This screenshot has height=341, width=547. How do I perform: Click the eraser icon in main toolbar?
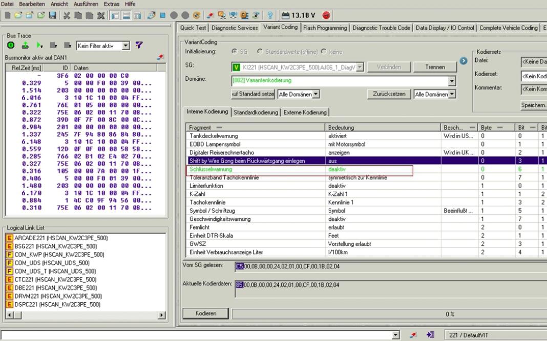(211, 15)
